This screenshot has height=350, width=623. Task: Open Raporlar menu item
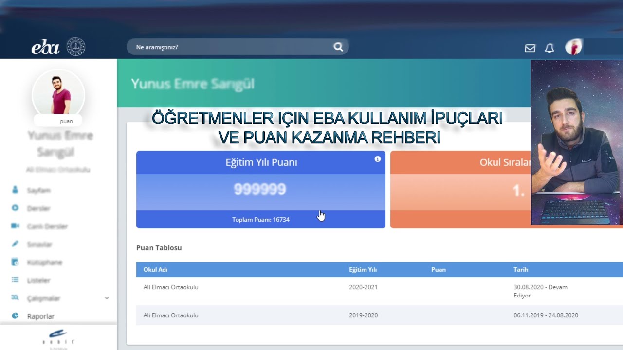[41, 316]
